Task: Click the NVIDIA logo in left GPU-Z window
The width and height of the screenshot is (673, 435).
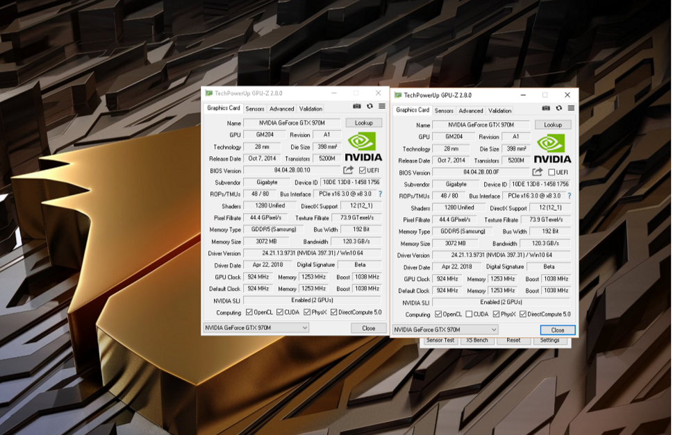Action: [x=363, y=146]
